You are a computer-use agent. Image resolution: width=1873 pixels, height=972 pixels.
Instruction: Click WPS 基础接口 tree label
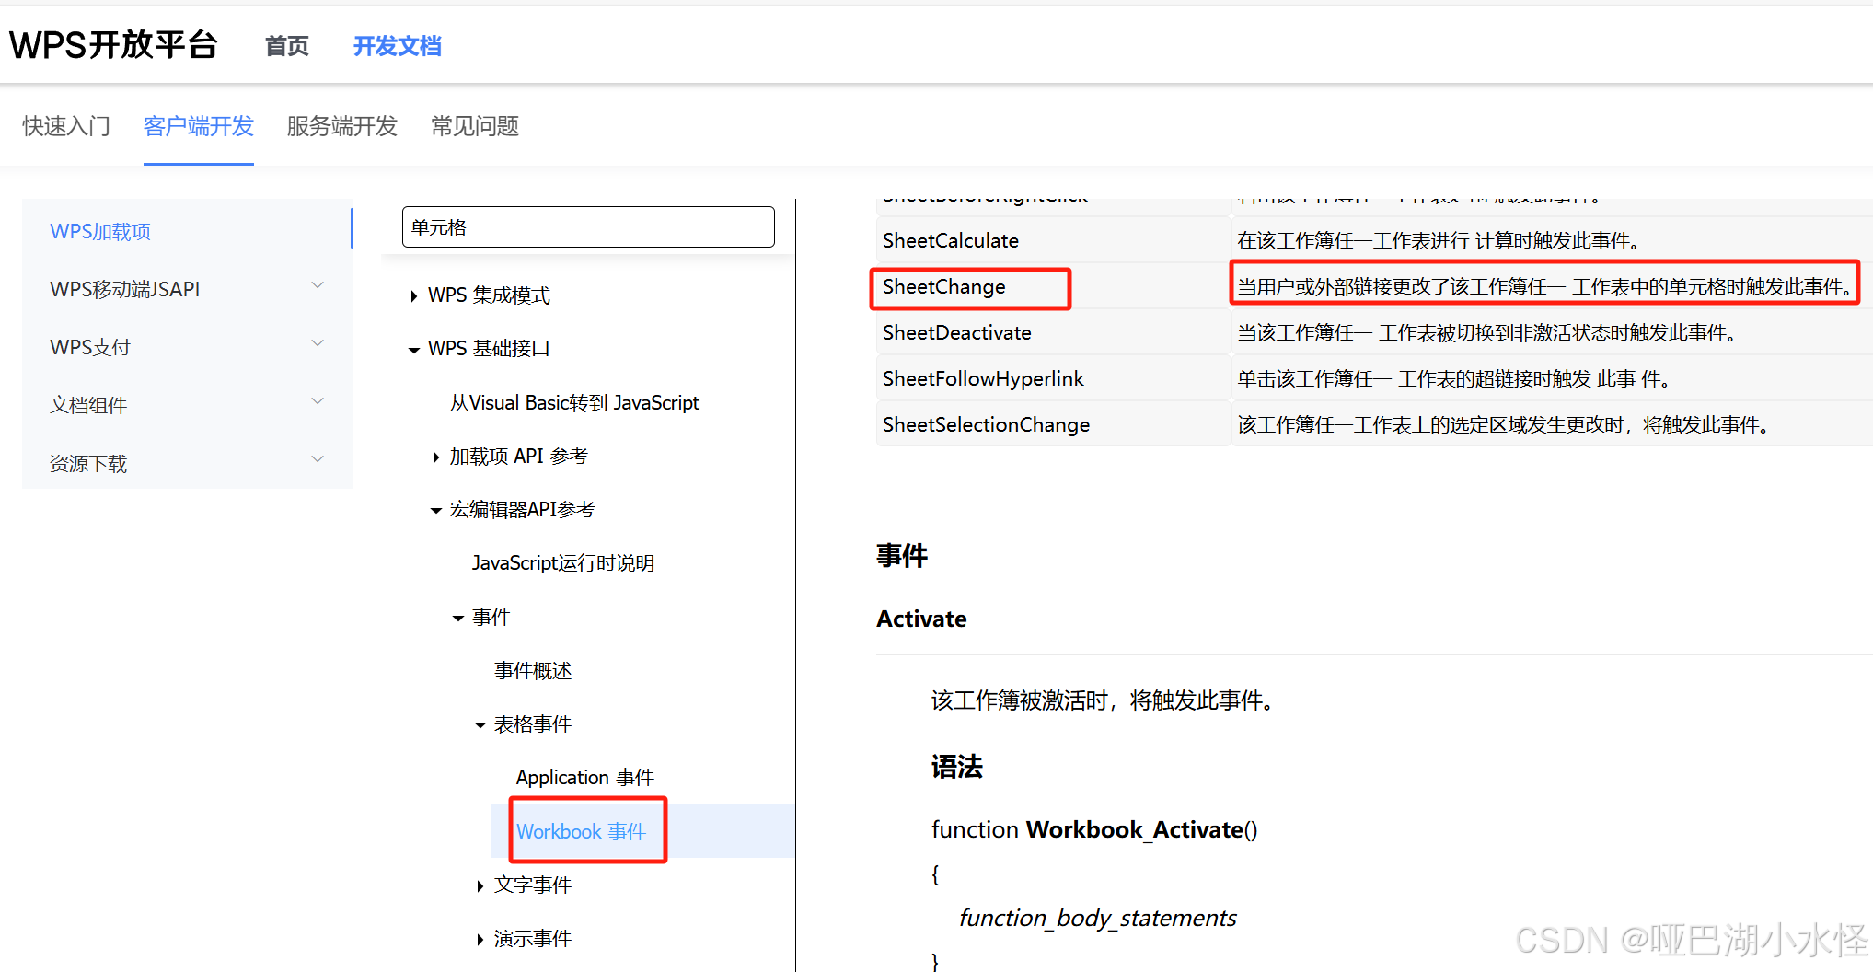coord(489,348)
